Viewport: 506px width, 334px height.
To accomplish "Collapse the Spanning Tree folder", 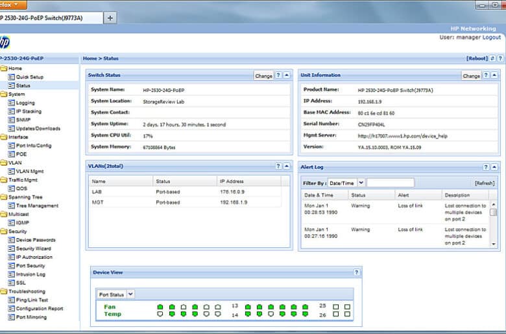I will (x=3, y=197).
